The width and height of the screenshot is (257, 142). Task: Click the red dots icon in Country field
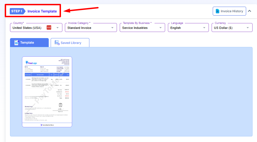point(49,28)
